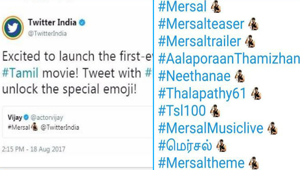Open the #Mersaltheme hashtag
Image resolution: width=300 pixels, height=170 pixels.
click(201, 163)
